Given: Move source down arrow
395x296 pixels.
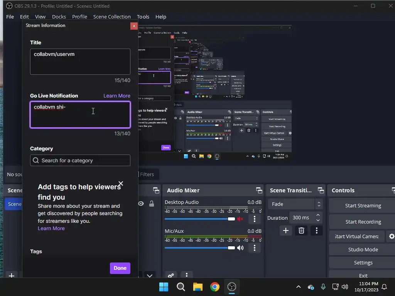Looking at the screenshot, I should (x=150, y=276).
